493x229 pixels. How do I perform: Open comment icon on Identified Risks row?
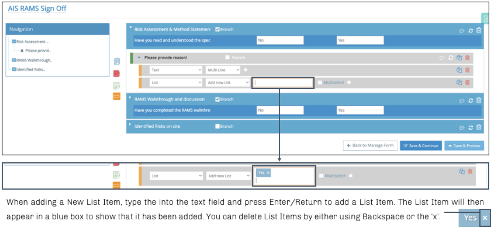[462, 127]
